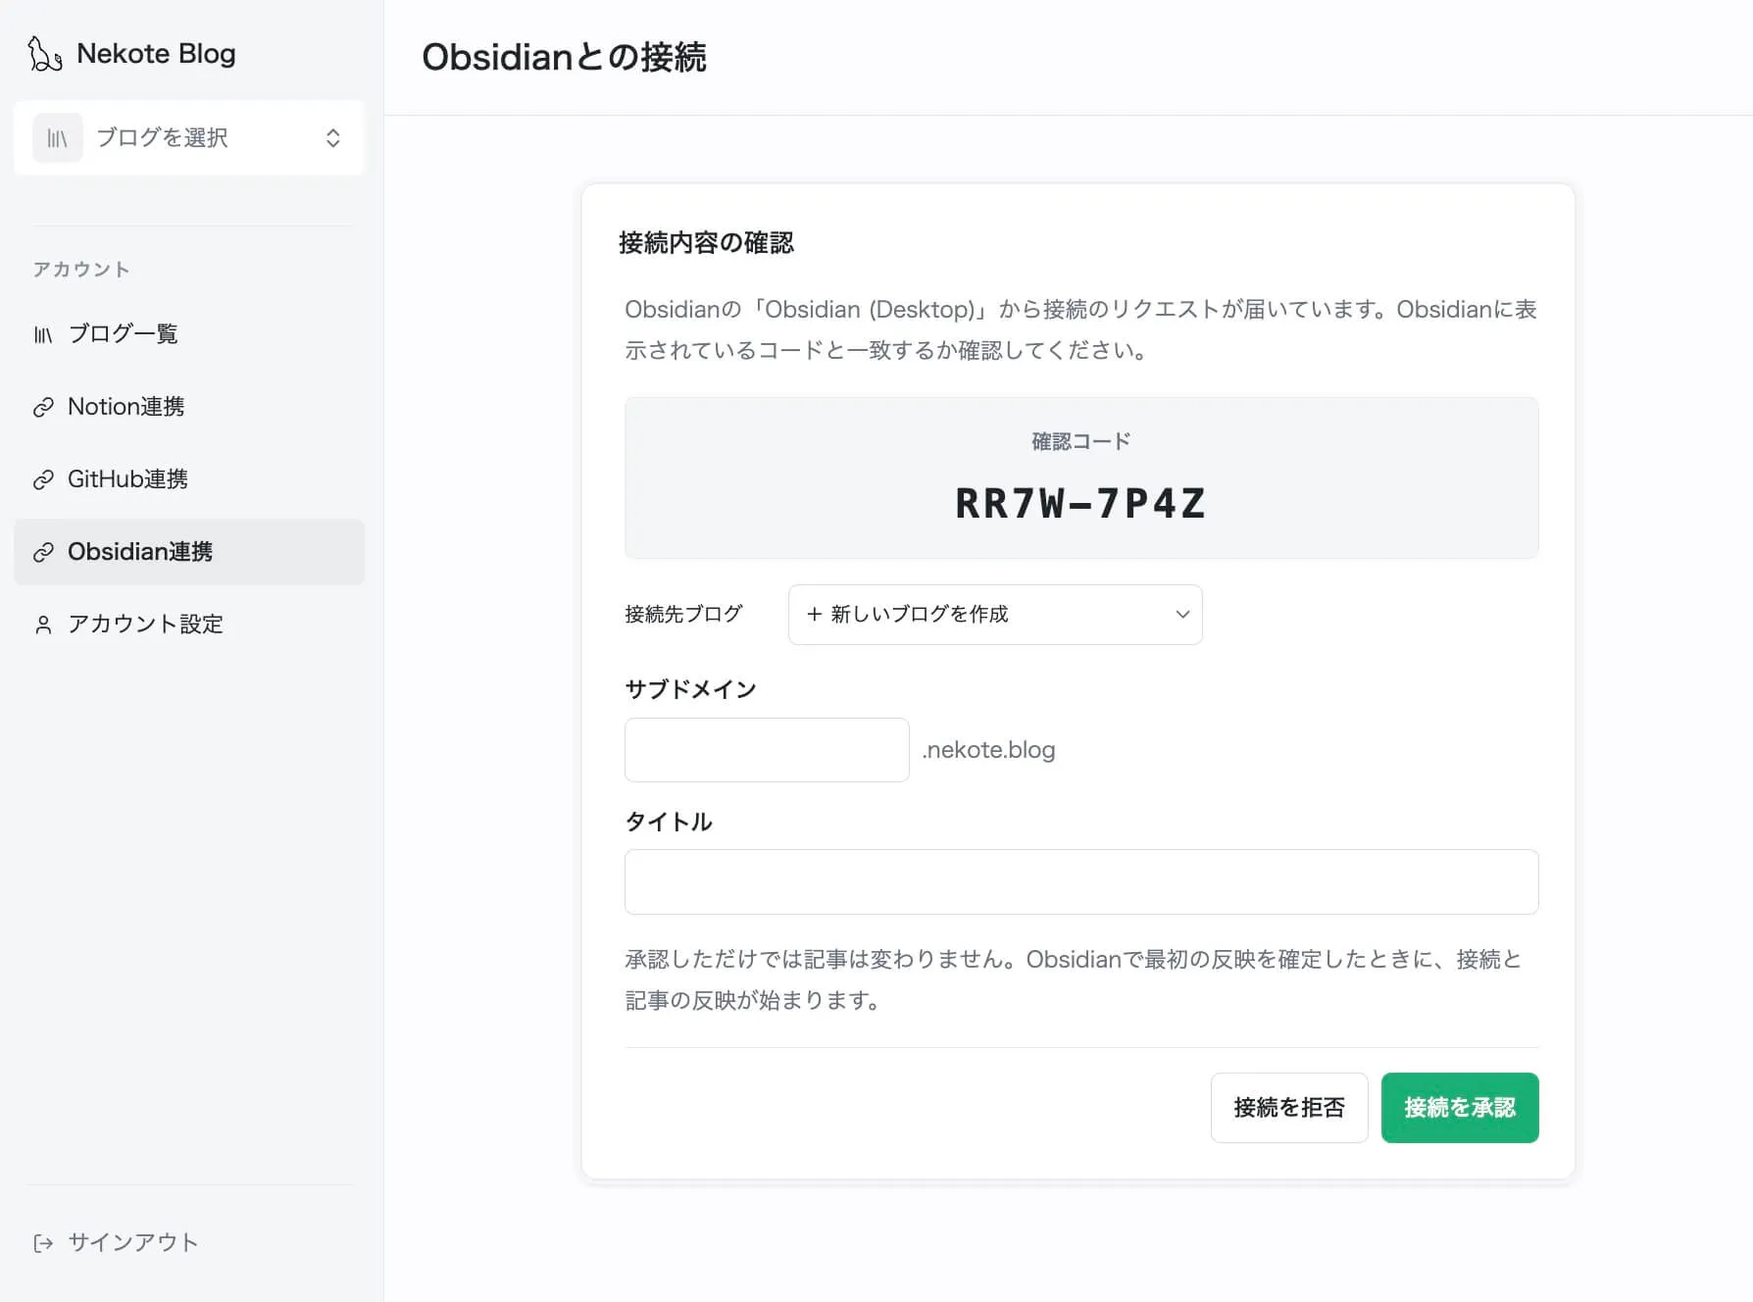Viewport: 1753px width, 1302px height.
Task: Click the タイトル label
Action: pos(669,822)
